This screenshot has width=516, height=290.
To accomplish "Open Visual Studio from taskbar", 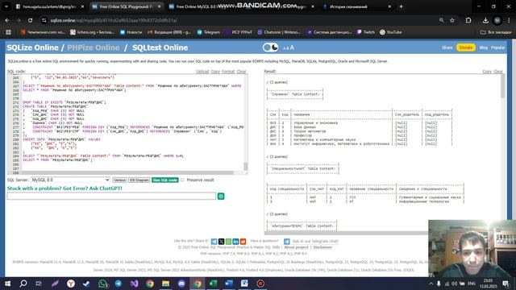I will (134, 284).
